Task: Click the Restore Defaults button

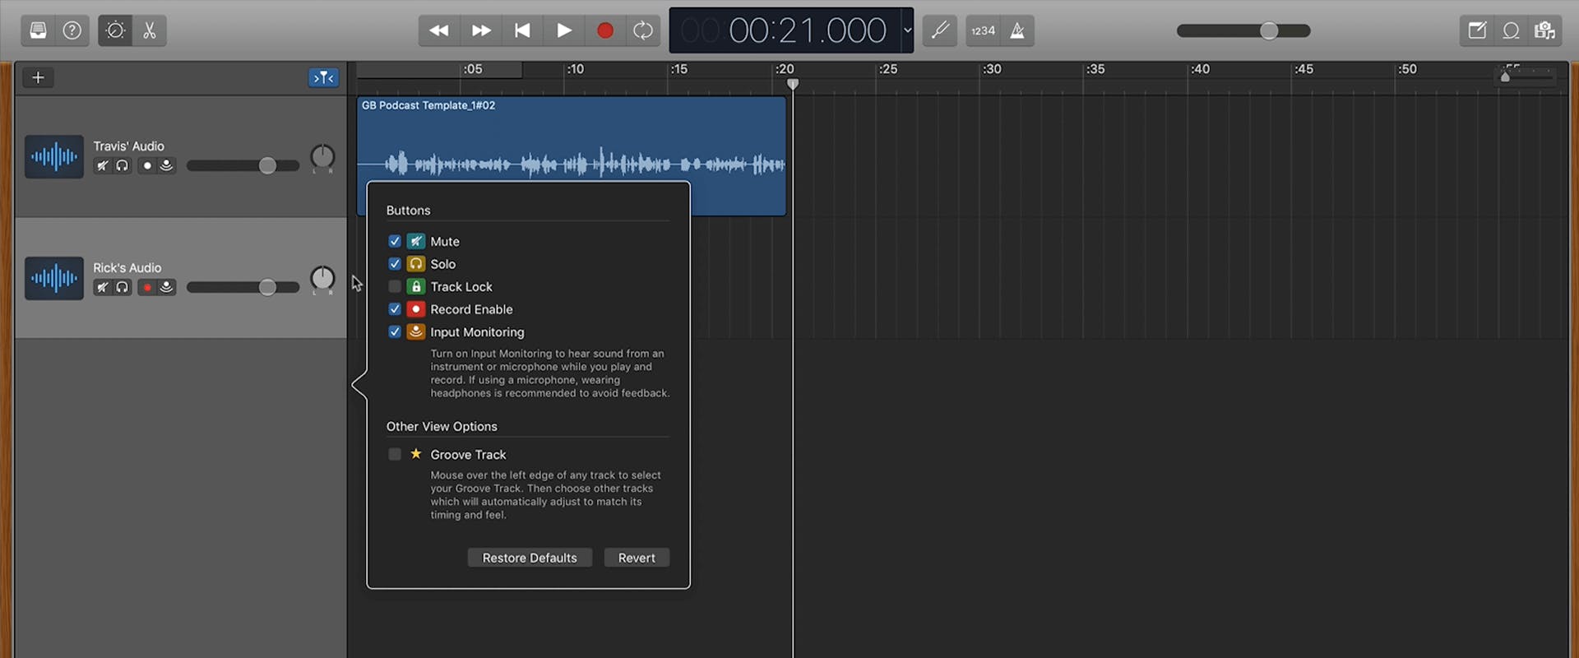Action: [x=530, y=558]
